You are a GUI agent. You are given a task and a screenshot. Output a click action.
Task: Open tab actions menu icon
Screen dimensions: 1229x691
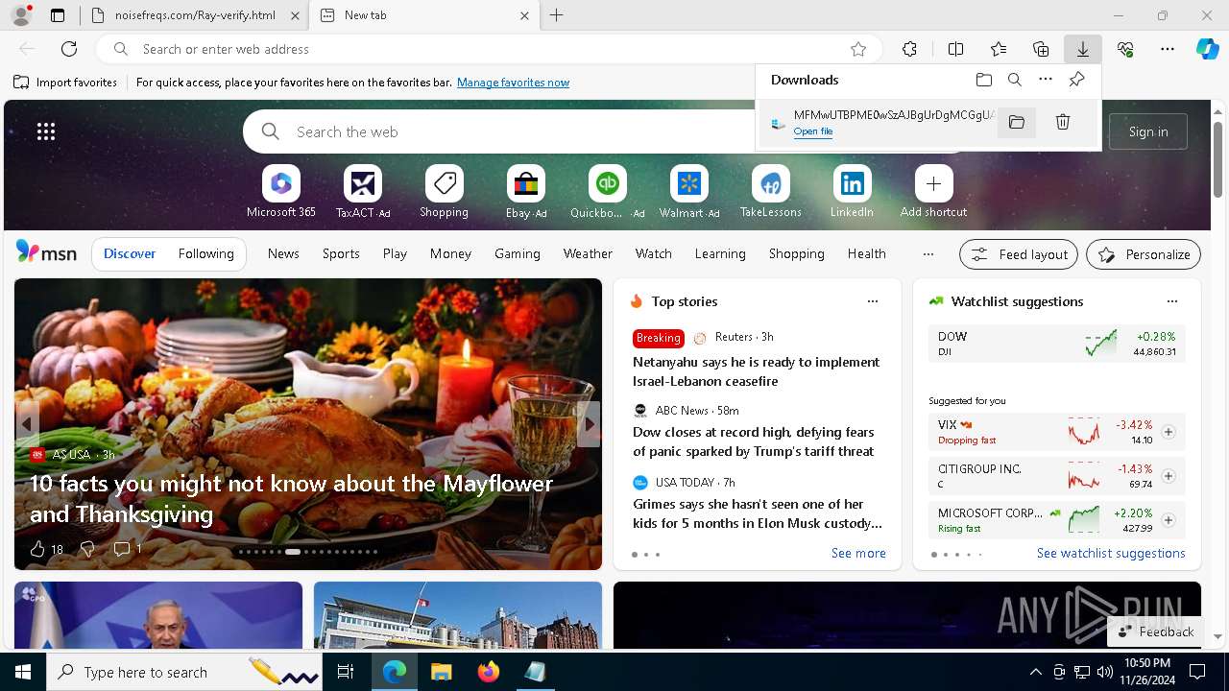coord(58,15)
